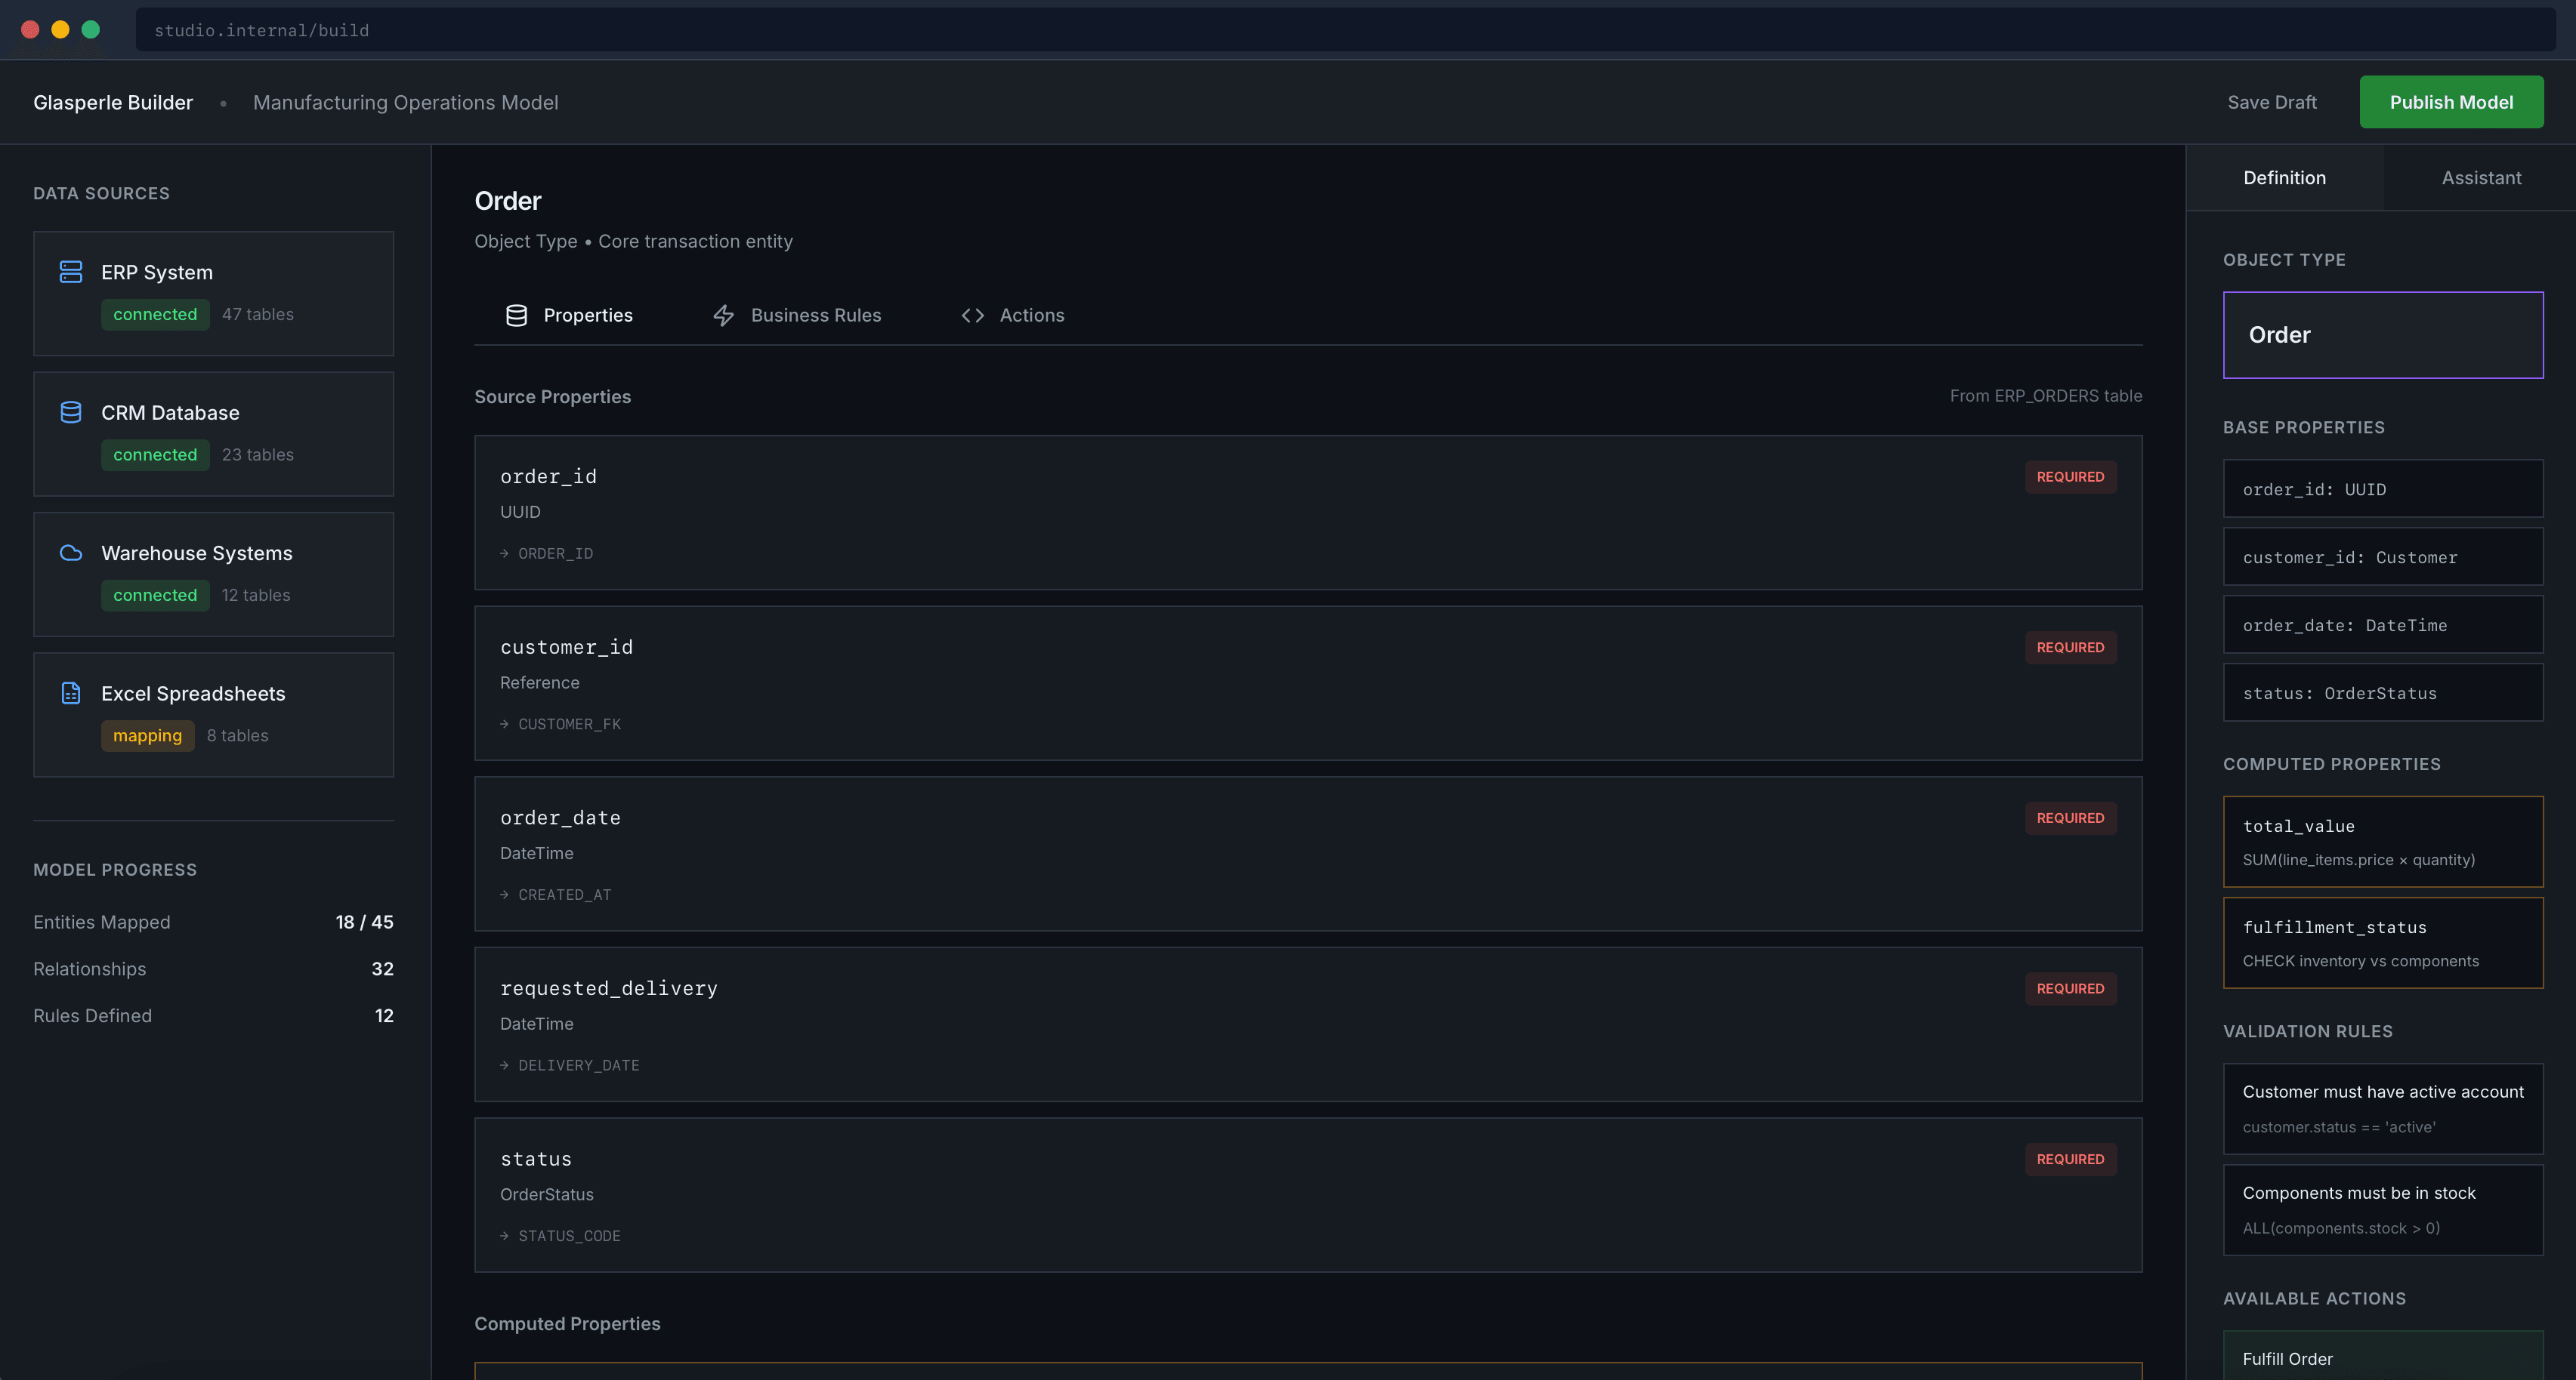Click the arrow icon next to CUSTOMER_FK
This screenshot has height=1380, width=2576.
[504, 723]
